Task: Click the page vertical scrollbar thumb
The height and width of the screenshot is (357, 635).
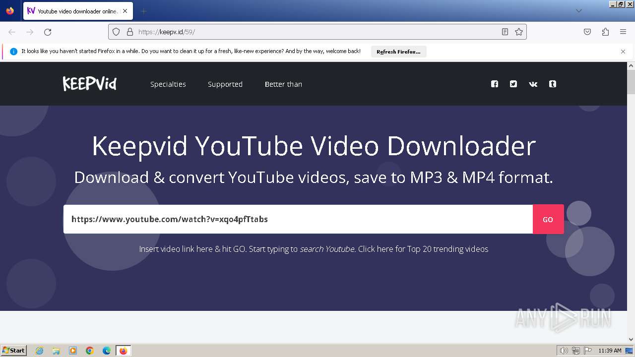Action: click(x=631, y=82)
